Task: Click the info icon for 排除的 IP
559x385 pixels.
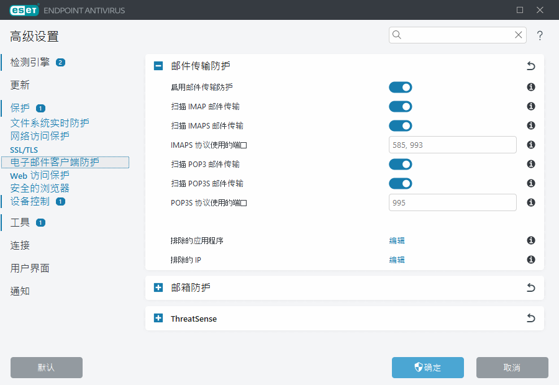Action: click(x=531, y=260)
